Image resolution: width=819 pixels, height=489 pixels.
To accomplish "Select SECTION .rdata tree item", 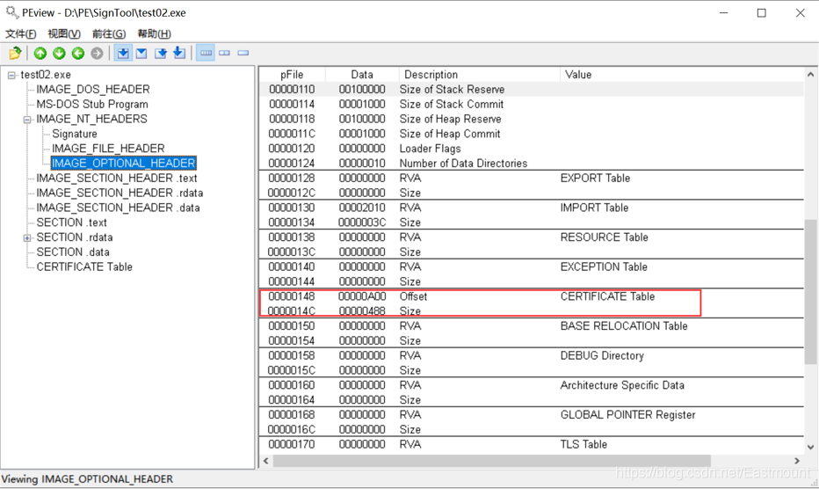I will coord(75,237).
